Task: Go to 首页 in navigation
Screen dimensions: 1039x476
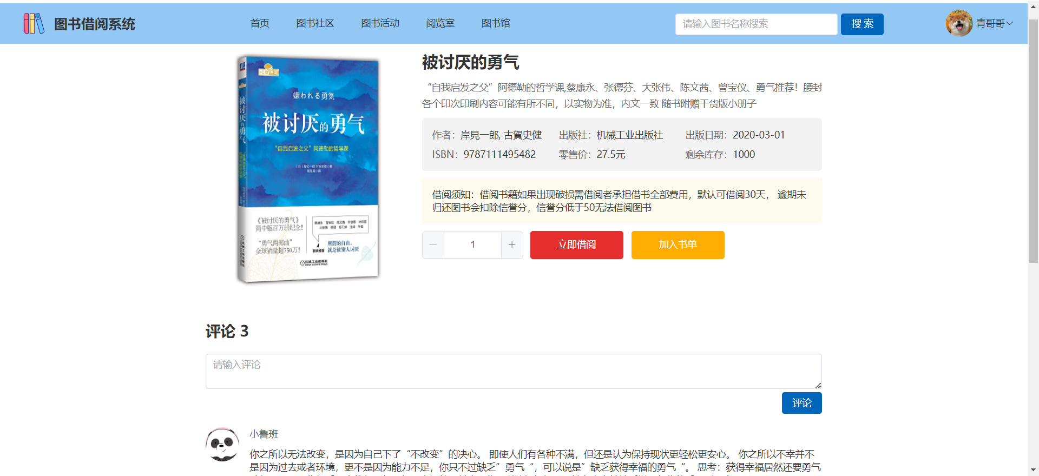Action: click(260, 23)
